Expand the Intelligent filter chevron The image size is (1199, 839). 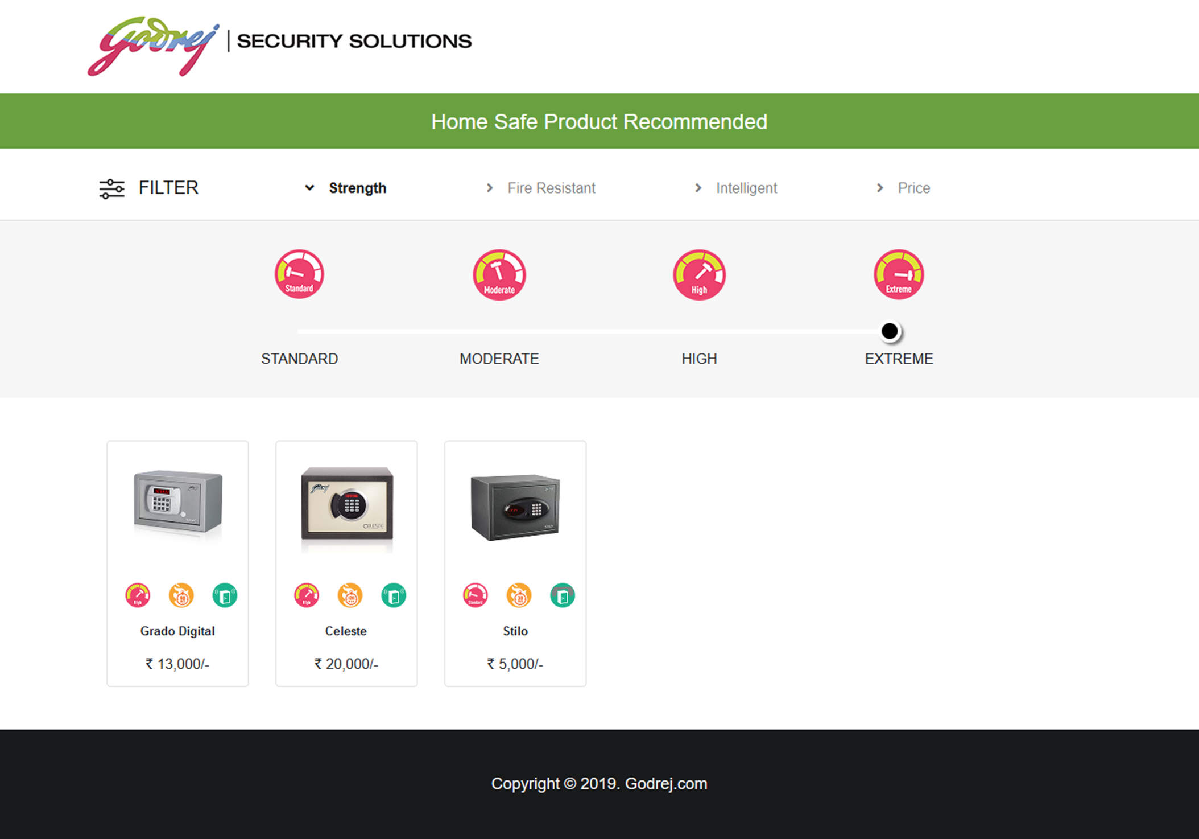coord(698,188)
